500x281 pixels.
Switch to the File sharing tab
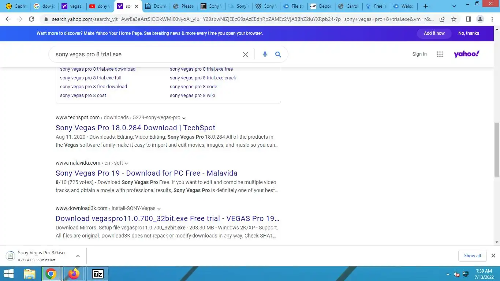294,6
